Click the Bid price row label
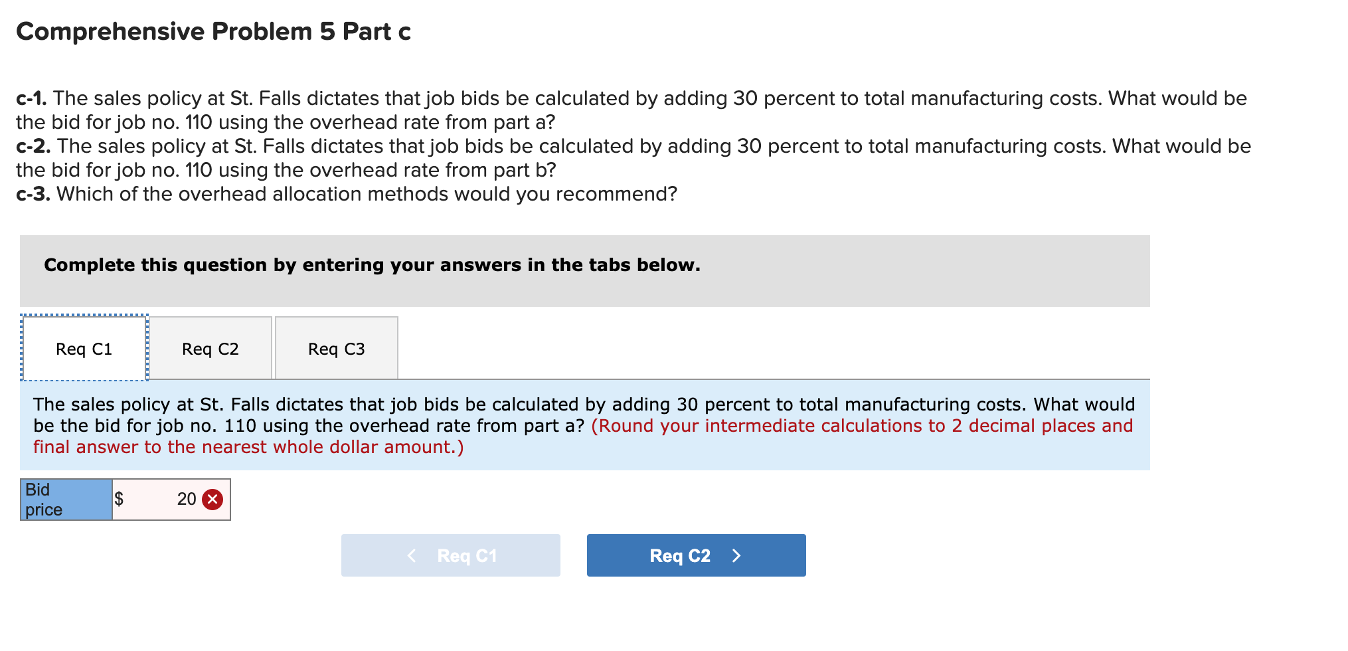1348x651 pixels. (65, 498)
